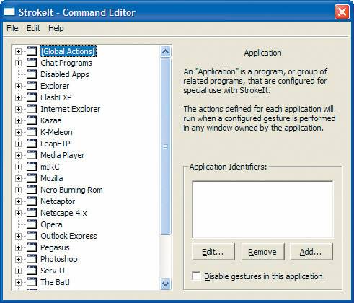Expand the Nero Burning Rom node
The height and width of the screenshot is (303, 354).
click(x=18, y=190)
